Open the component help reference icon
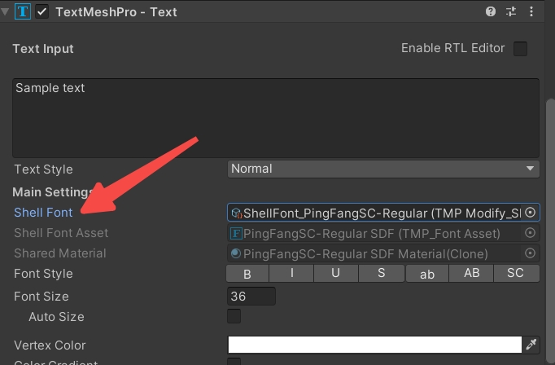This screenshot has height=365, width=555. (491, 12)
